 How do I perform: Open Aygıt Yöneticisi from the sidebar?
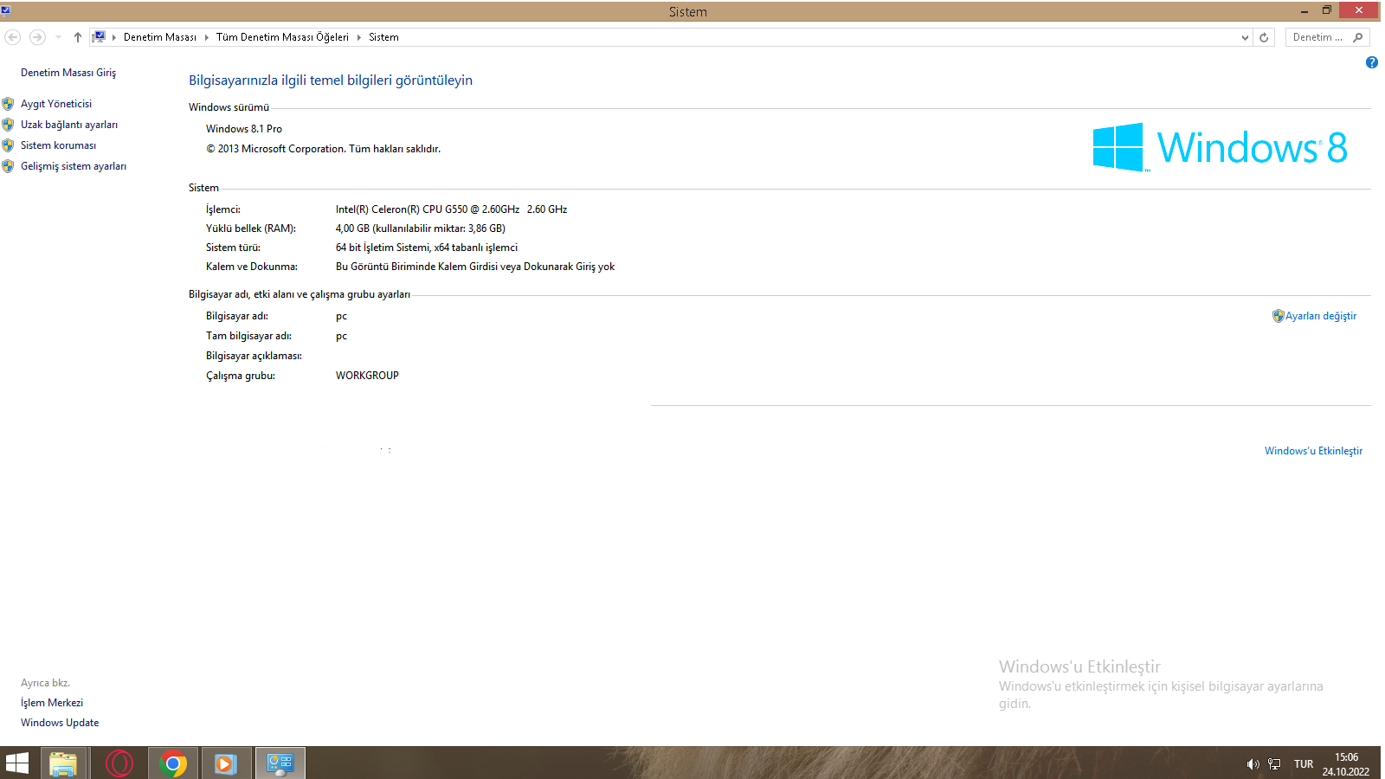point(56,104)
